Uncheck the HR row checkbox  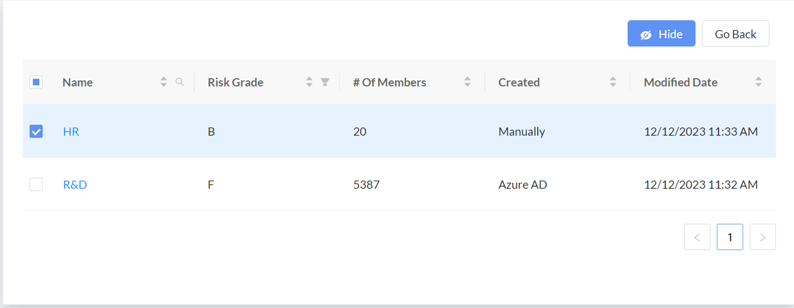36,132
